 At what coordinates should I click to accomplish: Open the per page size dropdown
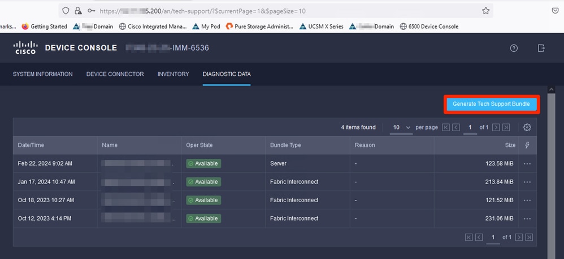click(401, 128)
